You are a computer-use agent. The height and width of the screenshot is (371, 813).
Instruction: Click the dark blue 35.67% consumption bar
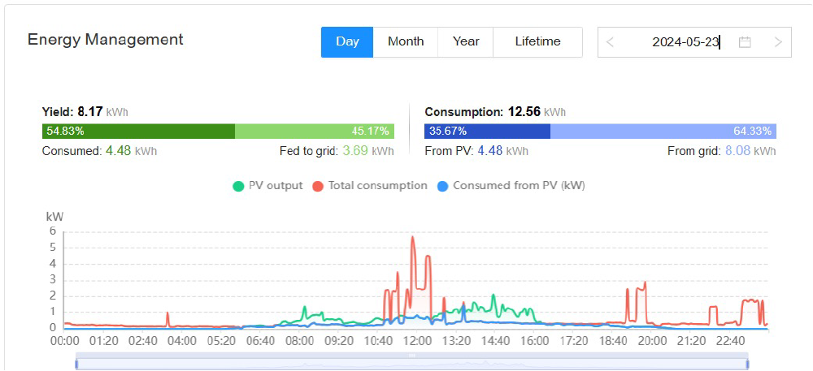pyautogui.click(x=487, y=131)
